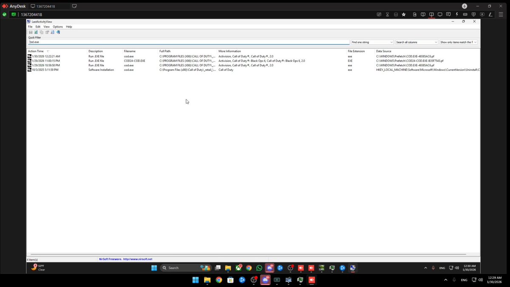Sort by Full Path column header
The height and width of the screenshot is (287, 510).
165,51
